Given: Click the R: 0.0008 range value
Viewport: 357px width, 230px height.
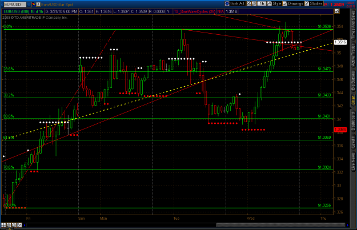Looking at the screenshot, I should pos(157,11).
